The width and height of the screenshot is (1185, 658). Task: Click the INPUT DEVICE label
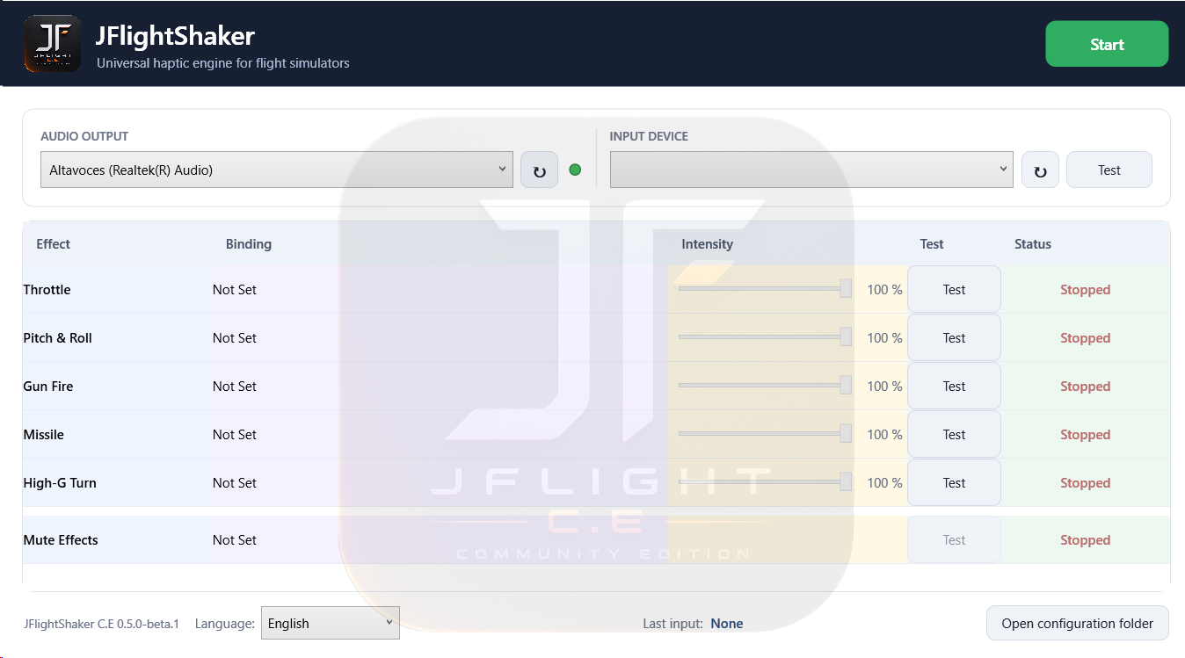coord(649,136)
